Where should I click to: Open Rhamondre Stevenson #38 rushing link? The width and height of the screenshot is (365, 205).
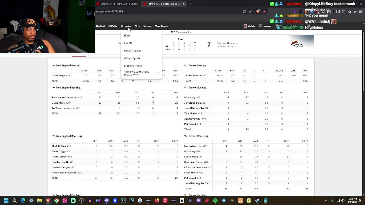tap(67, 98)
